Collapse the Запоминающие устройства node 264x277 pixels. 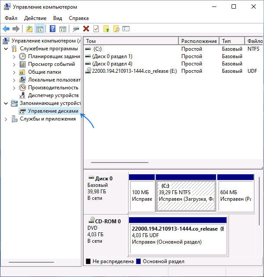pos(6,103)
